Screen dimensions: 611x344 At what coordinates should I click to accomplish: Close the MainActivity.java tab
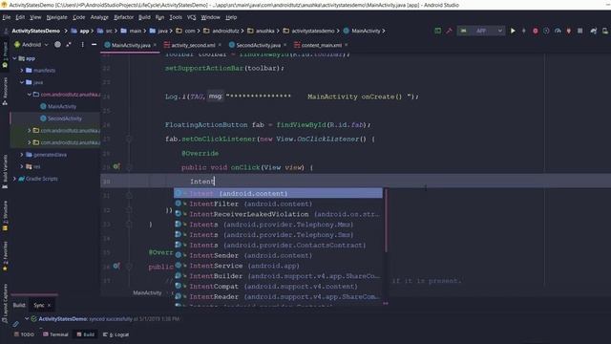pos(155,45)
